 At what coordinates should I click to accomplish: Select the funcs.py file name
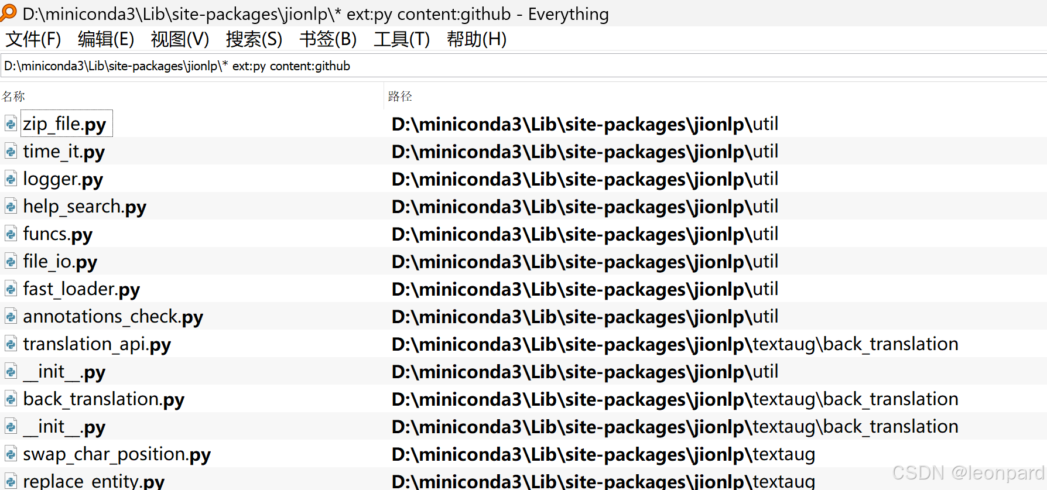coord(57,234)
